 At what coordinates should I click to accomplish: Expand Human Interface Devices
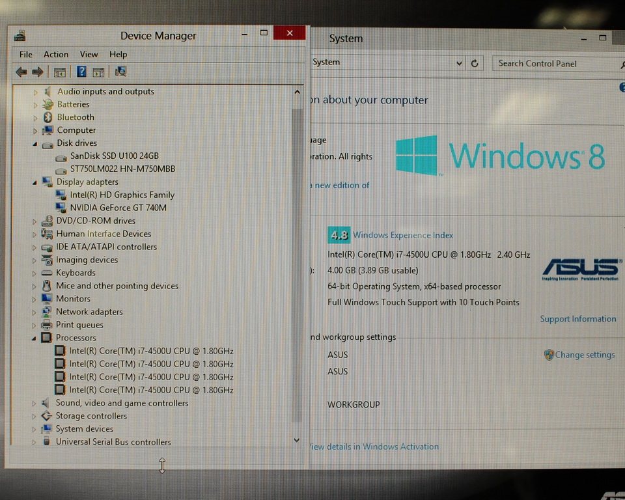[x=35, y=234]
